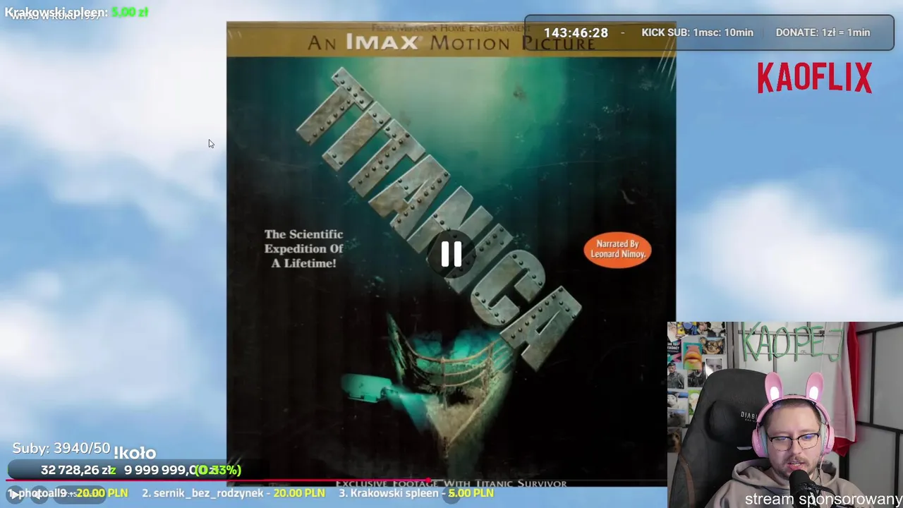
Task: Click the '!koło' command label
Action: click(x=135, y=453)
